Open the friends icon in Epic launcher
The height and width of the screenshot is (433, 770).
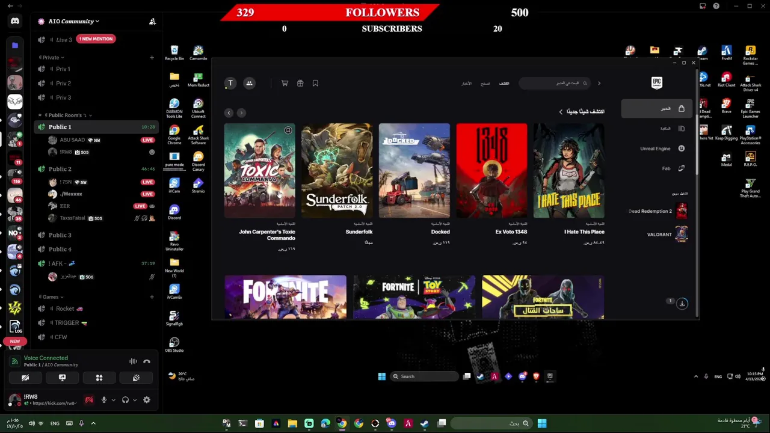tap(249, 83)
